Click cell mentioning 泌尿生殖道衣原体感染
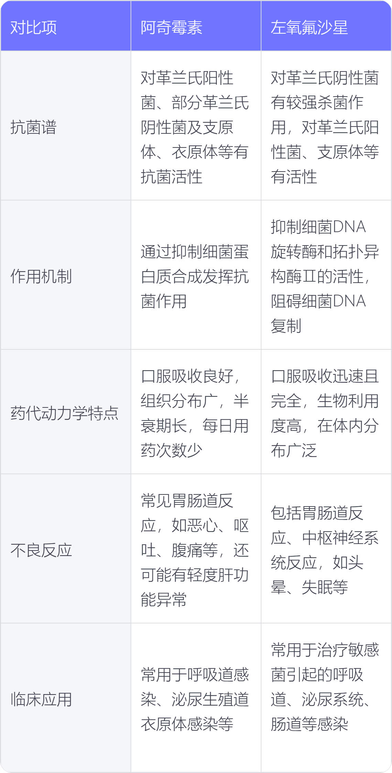Viewport: 392px width, 773px height. [x=196, y=698]
